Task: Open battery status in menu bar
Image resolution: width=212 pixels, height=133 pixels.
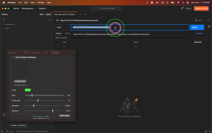Action: point(173,2)
